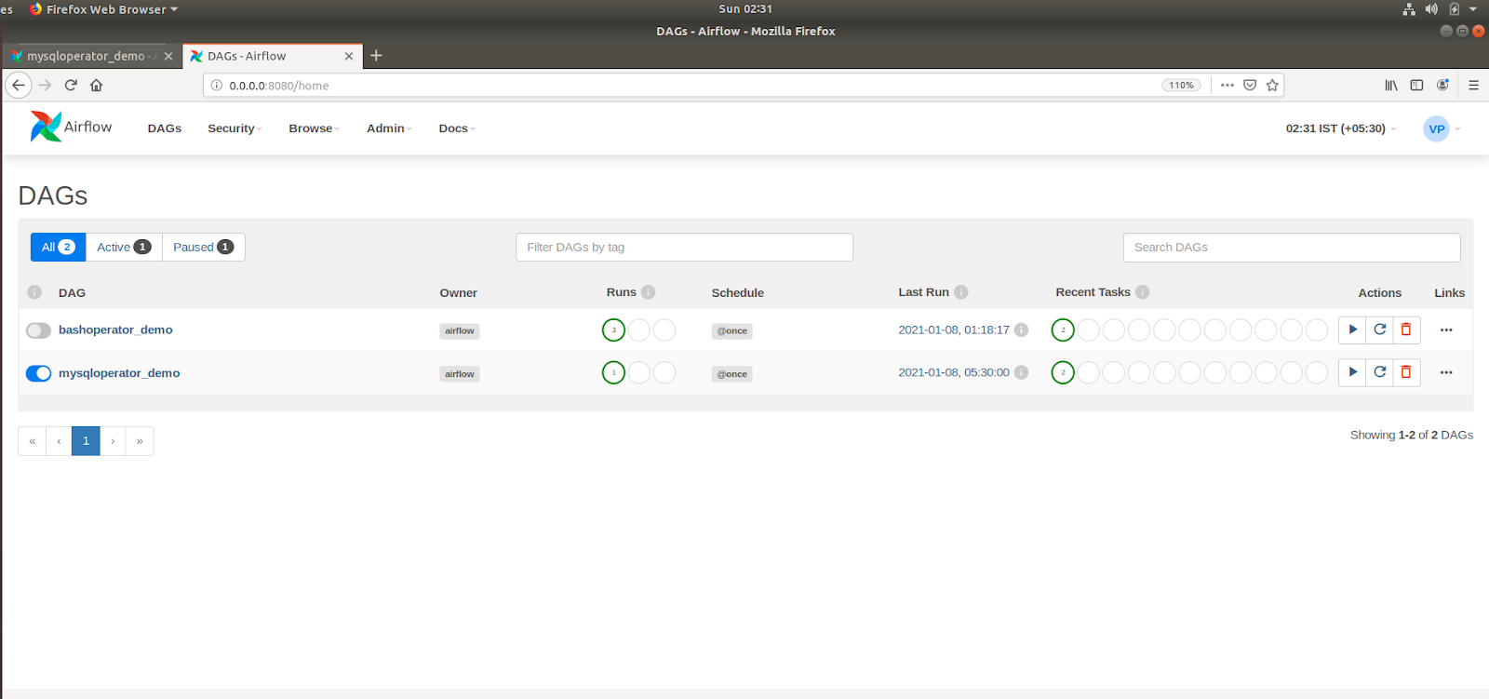
Task: Trigger the bashoperator_demo DAG with play icon
Action: click(1352, 329)
